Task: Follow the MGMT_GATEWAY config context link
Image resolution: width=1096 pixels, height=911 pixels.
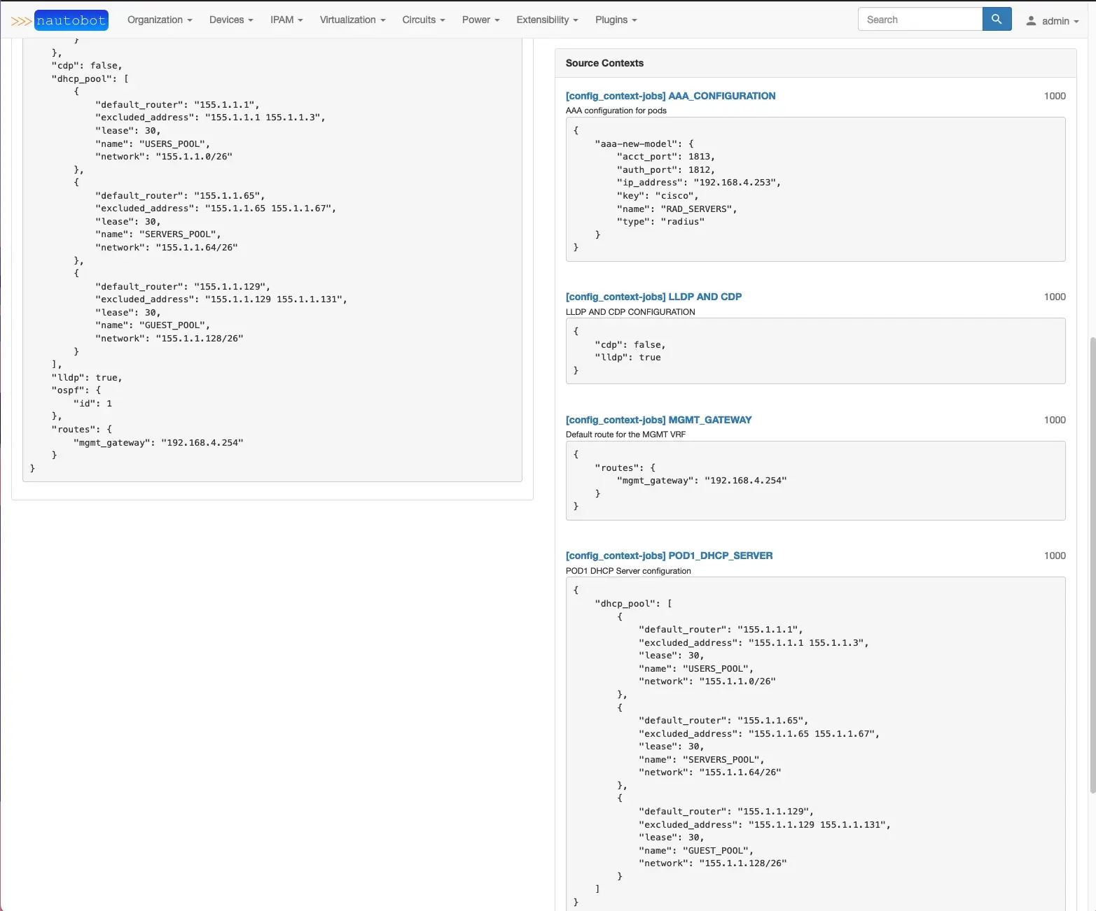Action: [658, 420]
